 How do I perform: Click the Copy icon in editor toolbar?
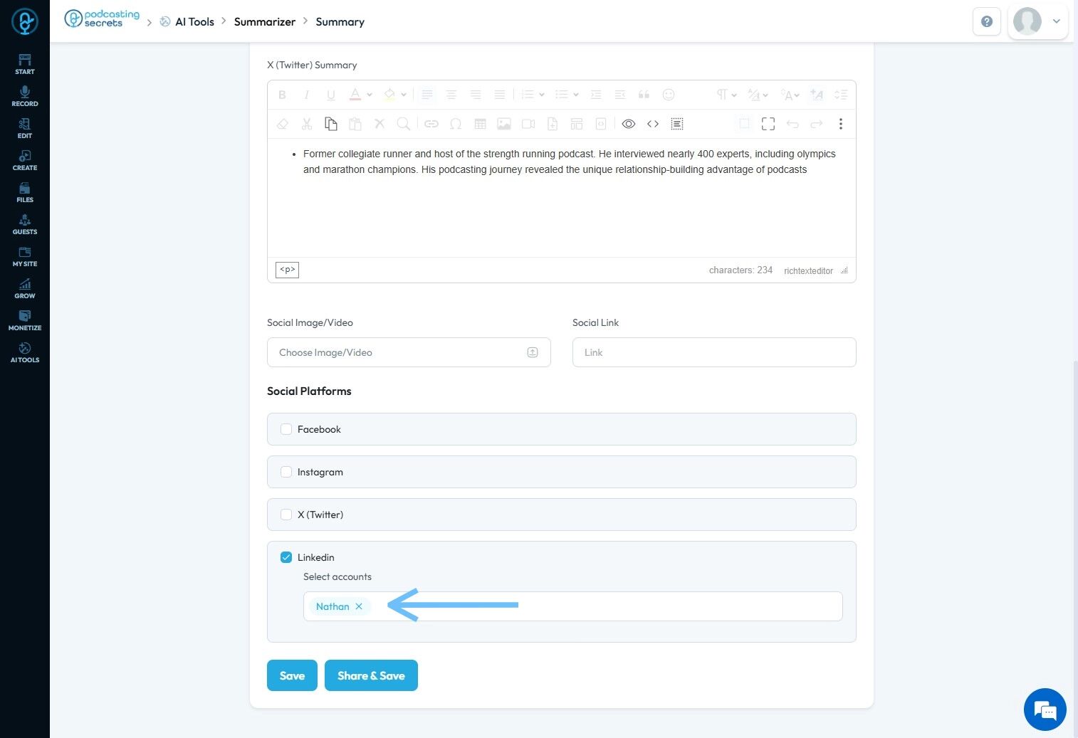[330, 124]
